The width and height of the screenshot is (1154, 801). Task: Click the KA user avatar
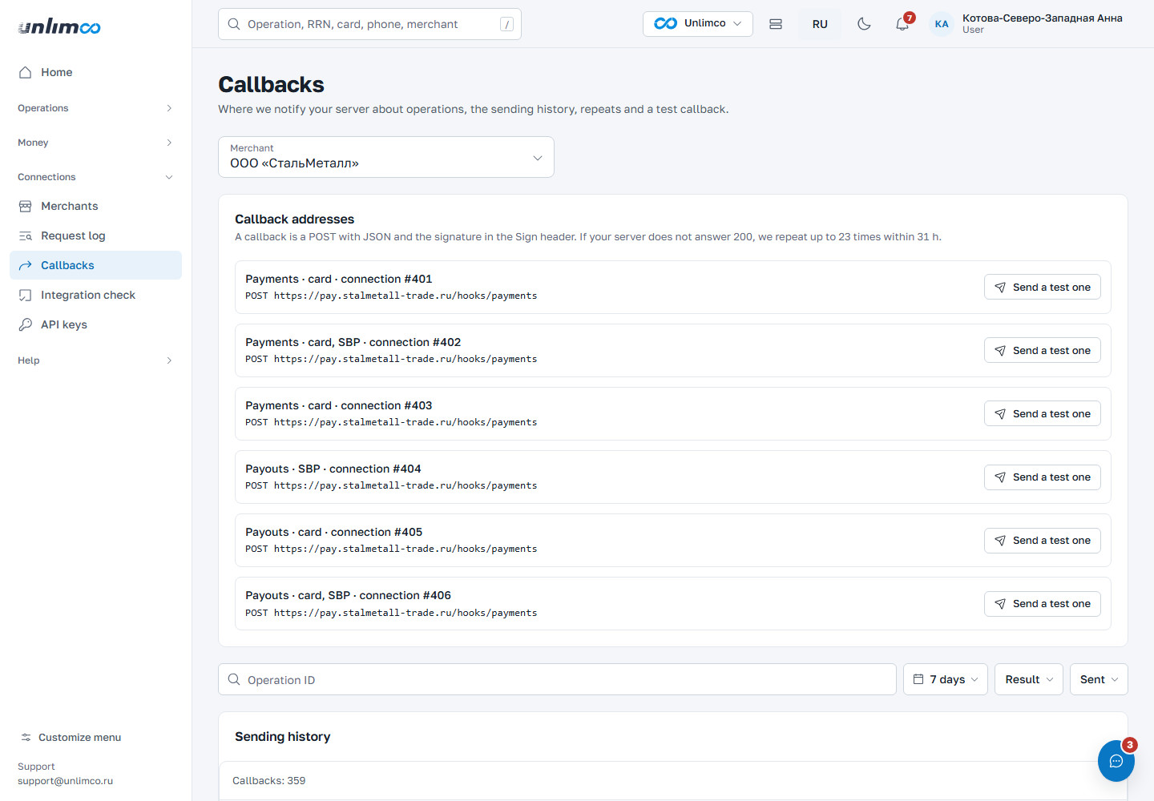pos(942,24)
